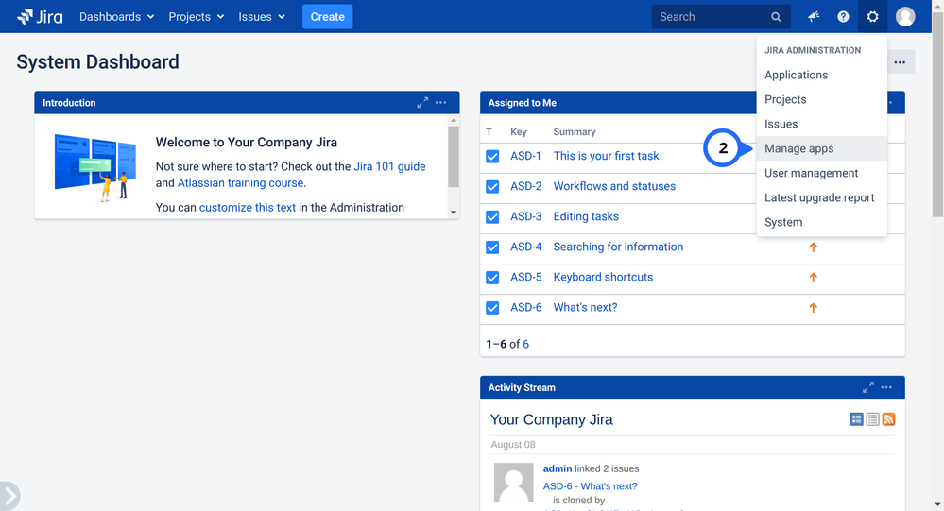Click task type icon for ASD-1
The width and height of the screenshot is (944, 511).
(x=492, y=157)
